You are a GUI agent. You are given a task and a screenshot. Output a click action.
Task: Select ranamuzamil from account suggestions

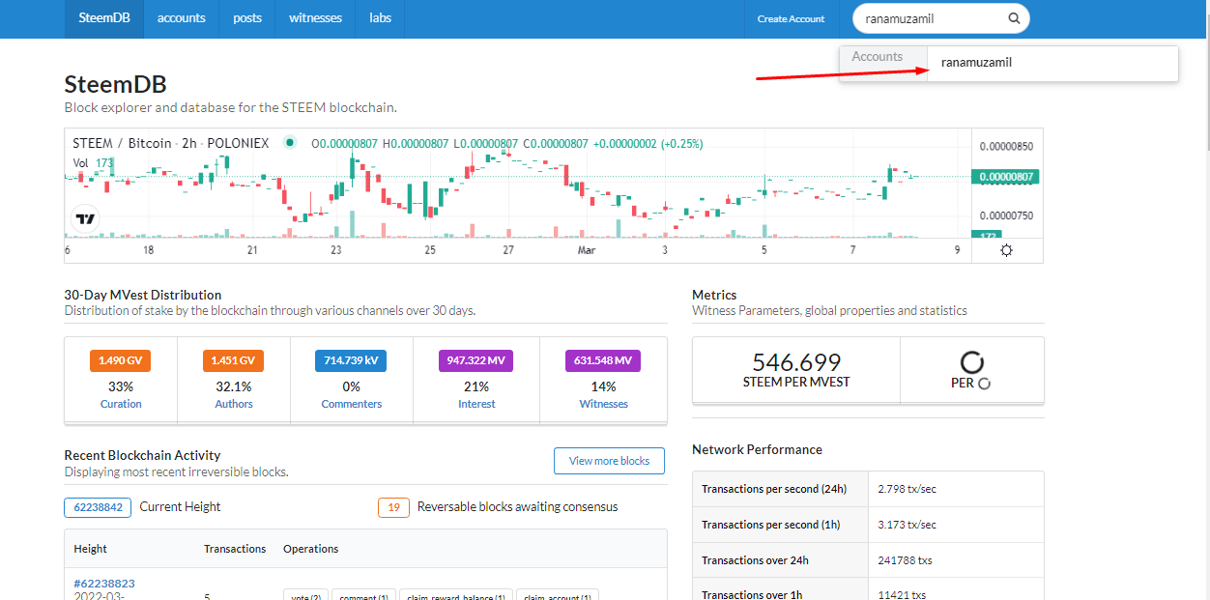click(x=976, y=63)
